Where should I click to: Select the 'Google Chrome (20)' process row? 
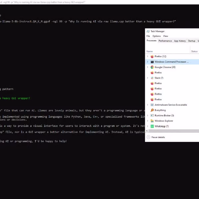pos(172,67)
